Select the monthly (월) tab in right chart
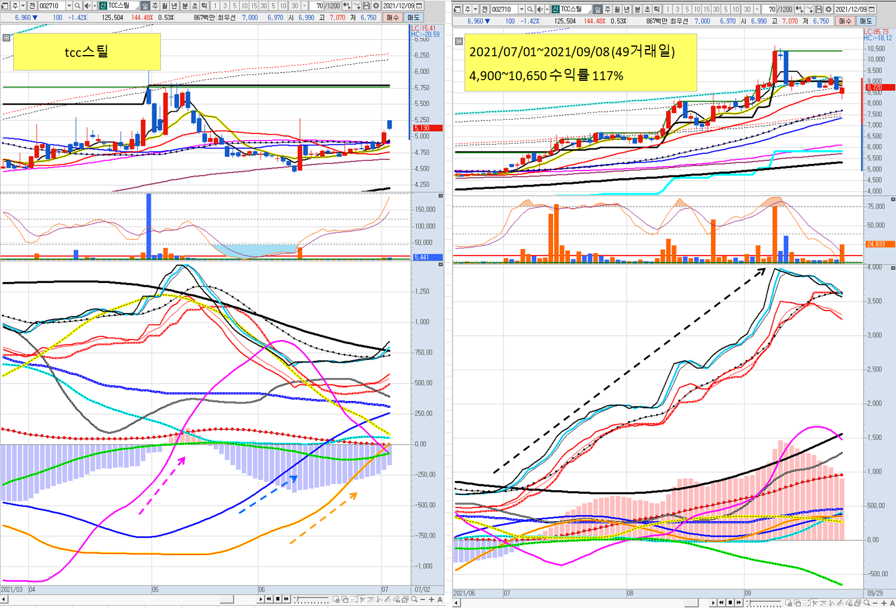896x608 pixels. [617, 10]
